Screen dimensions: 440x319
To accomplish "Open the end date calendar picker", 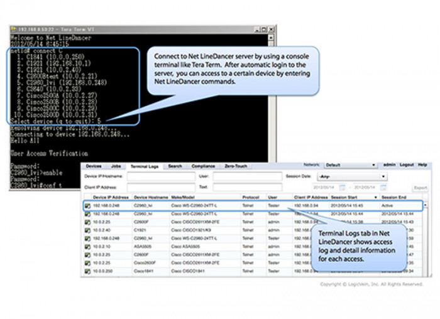I will [383, 187].
